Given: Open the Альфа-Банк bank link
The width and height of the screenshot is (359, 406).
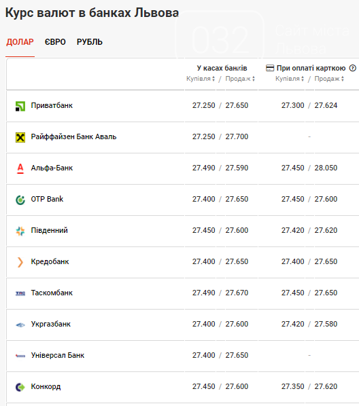Looking at the screenshot, I should 52,168.
